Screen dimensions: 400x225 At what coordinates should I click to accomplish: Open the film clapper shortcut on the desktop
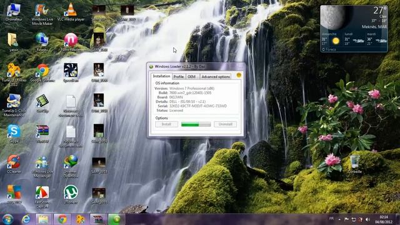(42, 103)
